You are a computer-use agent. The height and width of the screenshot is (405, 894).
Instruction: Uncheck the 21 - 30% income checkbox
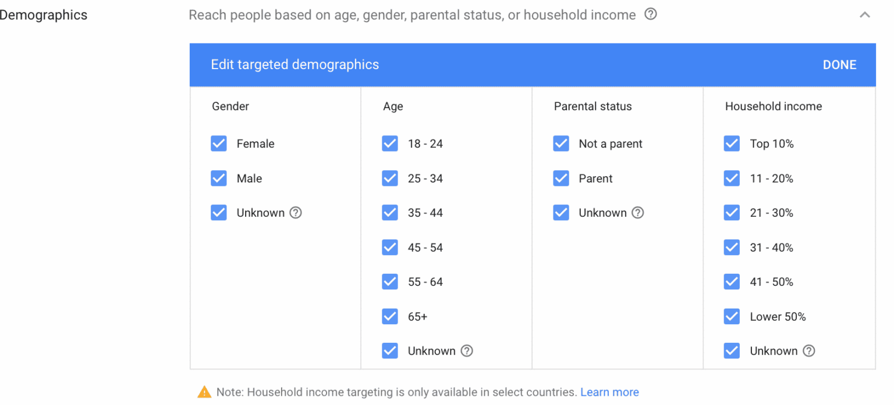coord(732,213)
